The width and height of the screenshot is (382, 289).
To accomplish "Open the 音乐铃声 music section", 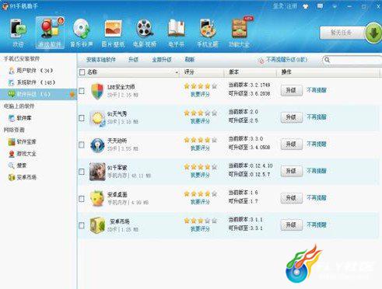I will tap(82, 33).
